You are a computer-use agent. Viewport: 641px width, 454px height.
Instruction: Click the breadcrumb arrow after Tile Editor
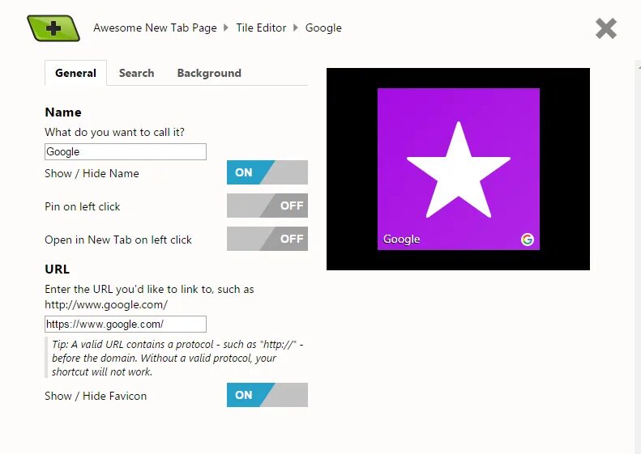point(296,28)
